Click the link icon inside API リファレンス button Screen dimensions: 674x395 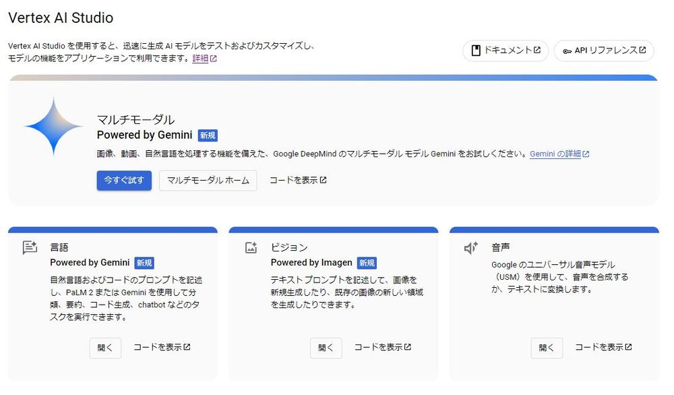point(568,51)
